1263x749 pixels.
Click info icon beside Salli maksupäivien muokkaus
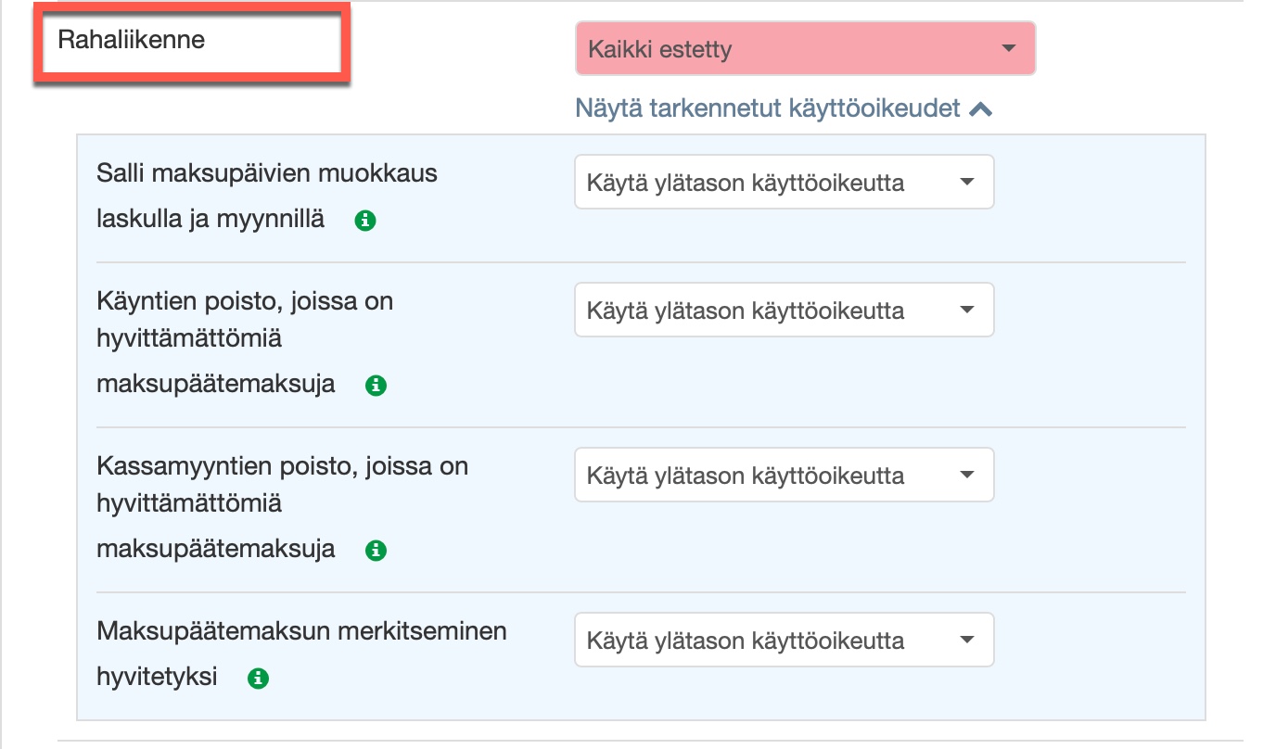click(x=366, y=221)
